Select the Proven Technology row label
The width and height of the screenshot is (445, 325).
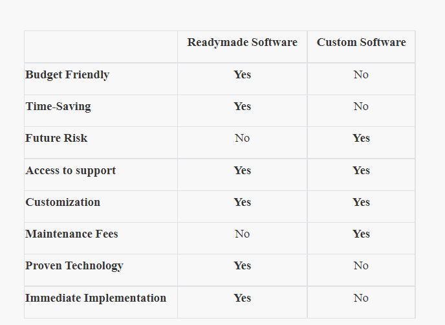(x=74, y=266)
